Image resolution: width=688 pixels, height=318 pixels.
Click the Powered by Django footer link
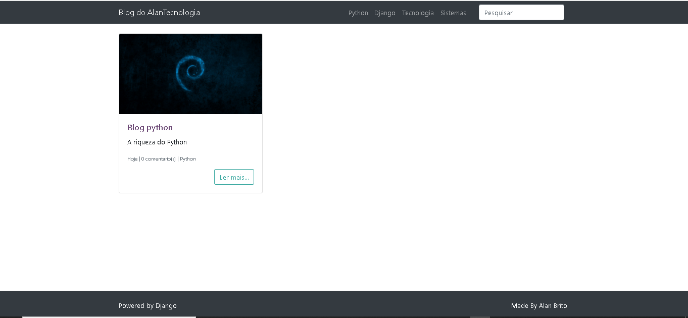148,305
